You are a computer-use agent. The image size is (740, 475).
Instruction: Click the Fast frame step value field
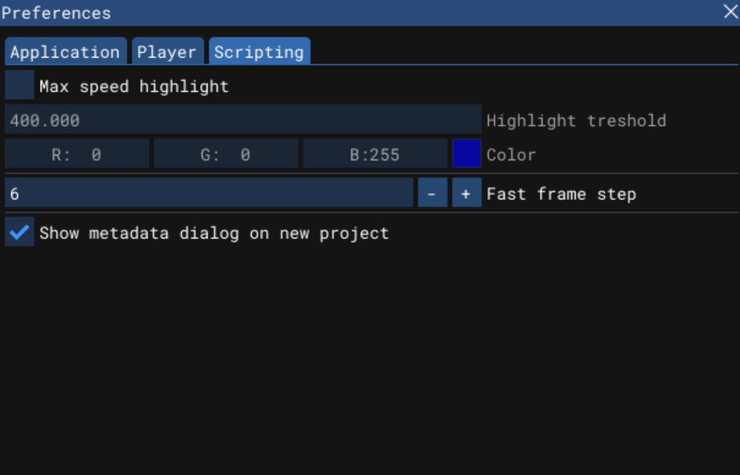click(209, 192)
